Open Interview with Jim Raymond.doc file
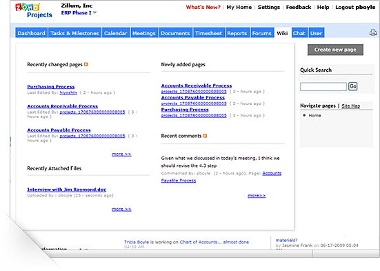This screenshot has width=380, height=271. tap(67, 190)
